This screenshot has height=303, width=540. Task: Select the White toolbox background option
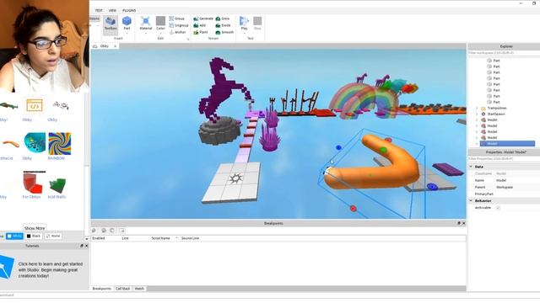[15, 237]
